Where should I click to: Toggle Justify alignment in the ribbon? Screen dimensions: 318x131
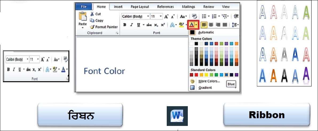(x=225, y=25)
